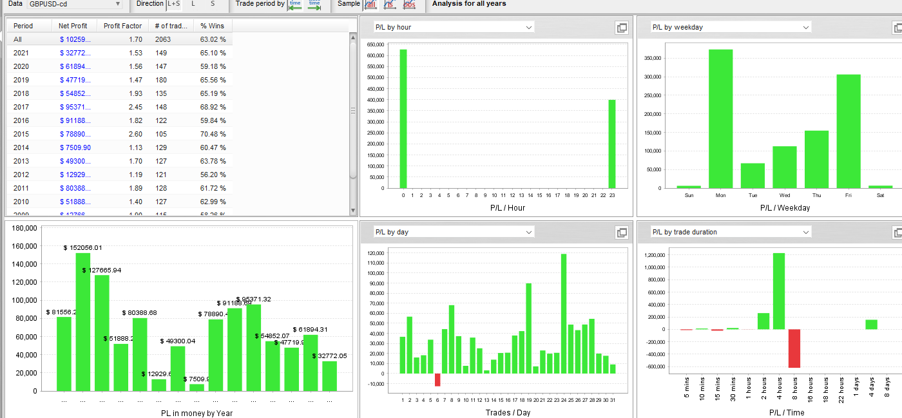This screenshot has width=902, height=418.
Task: Open the P/L by trade duration dropdown
Action: pyautogui.click(x=731, y=232)
